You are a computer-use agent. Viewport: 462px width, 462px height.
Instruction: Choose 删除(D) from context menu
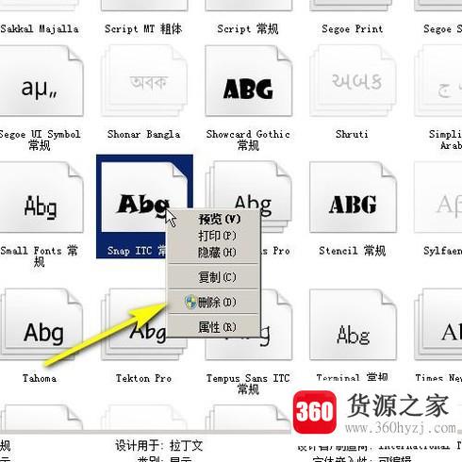click(x=214, y=303)
